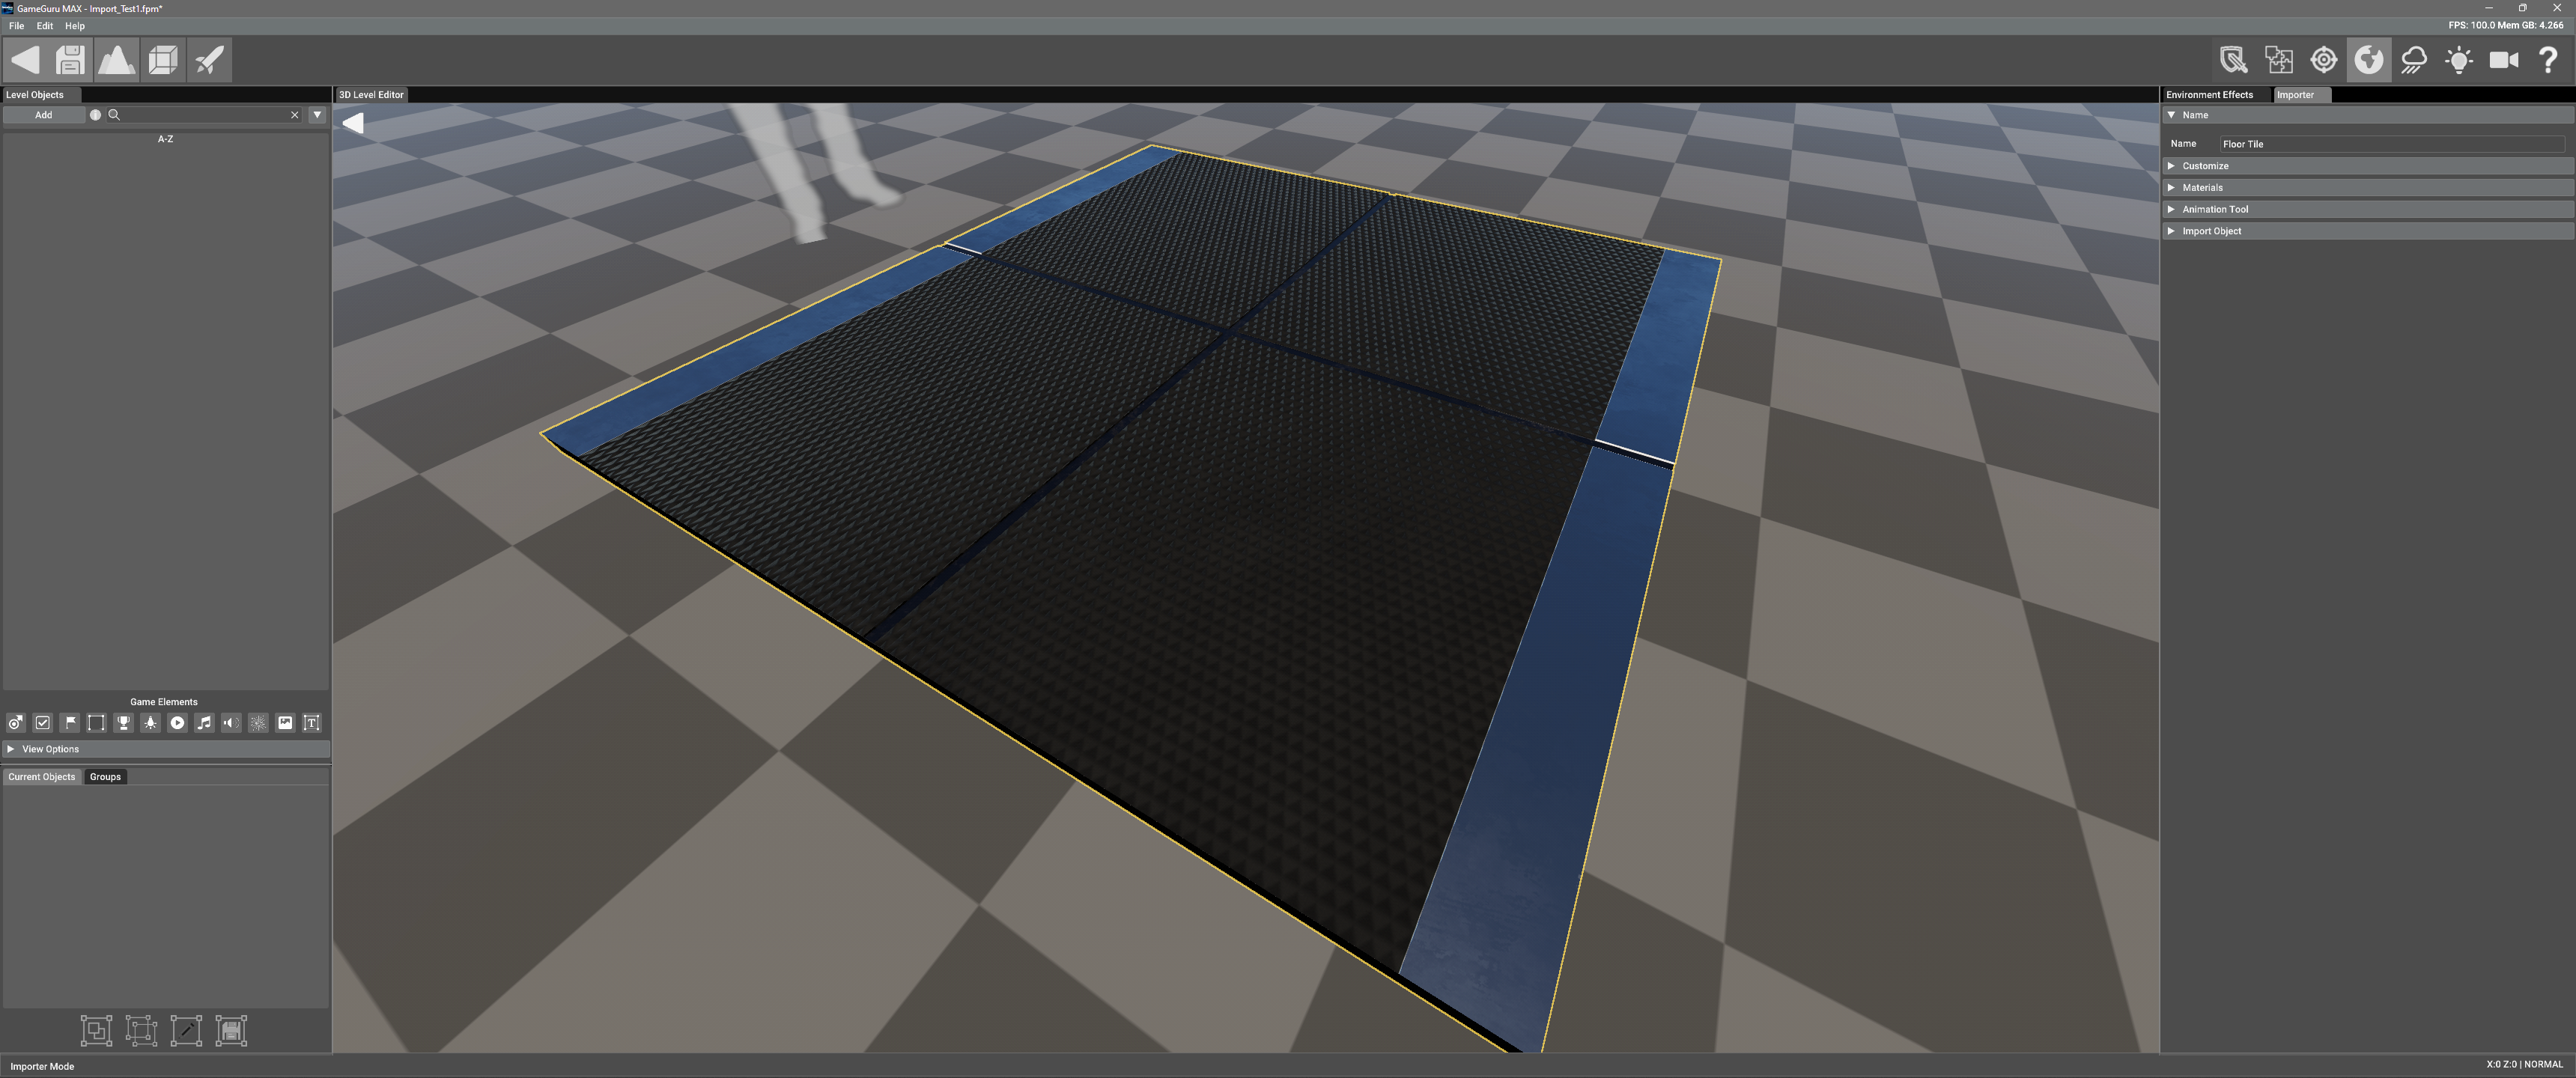The height and width of the screenshot is (1078, 2576).
Task: Click the white back arrow in the 3D viewport
Action: 353,123
